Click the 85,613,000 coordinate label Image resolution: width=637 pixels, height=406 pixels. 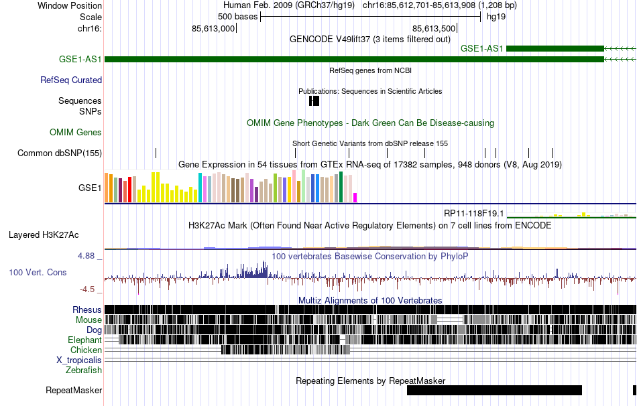coord(213,29)
